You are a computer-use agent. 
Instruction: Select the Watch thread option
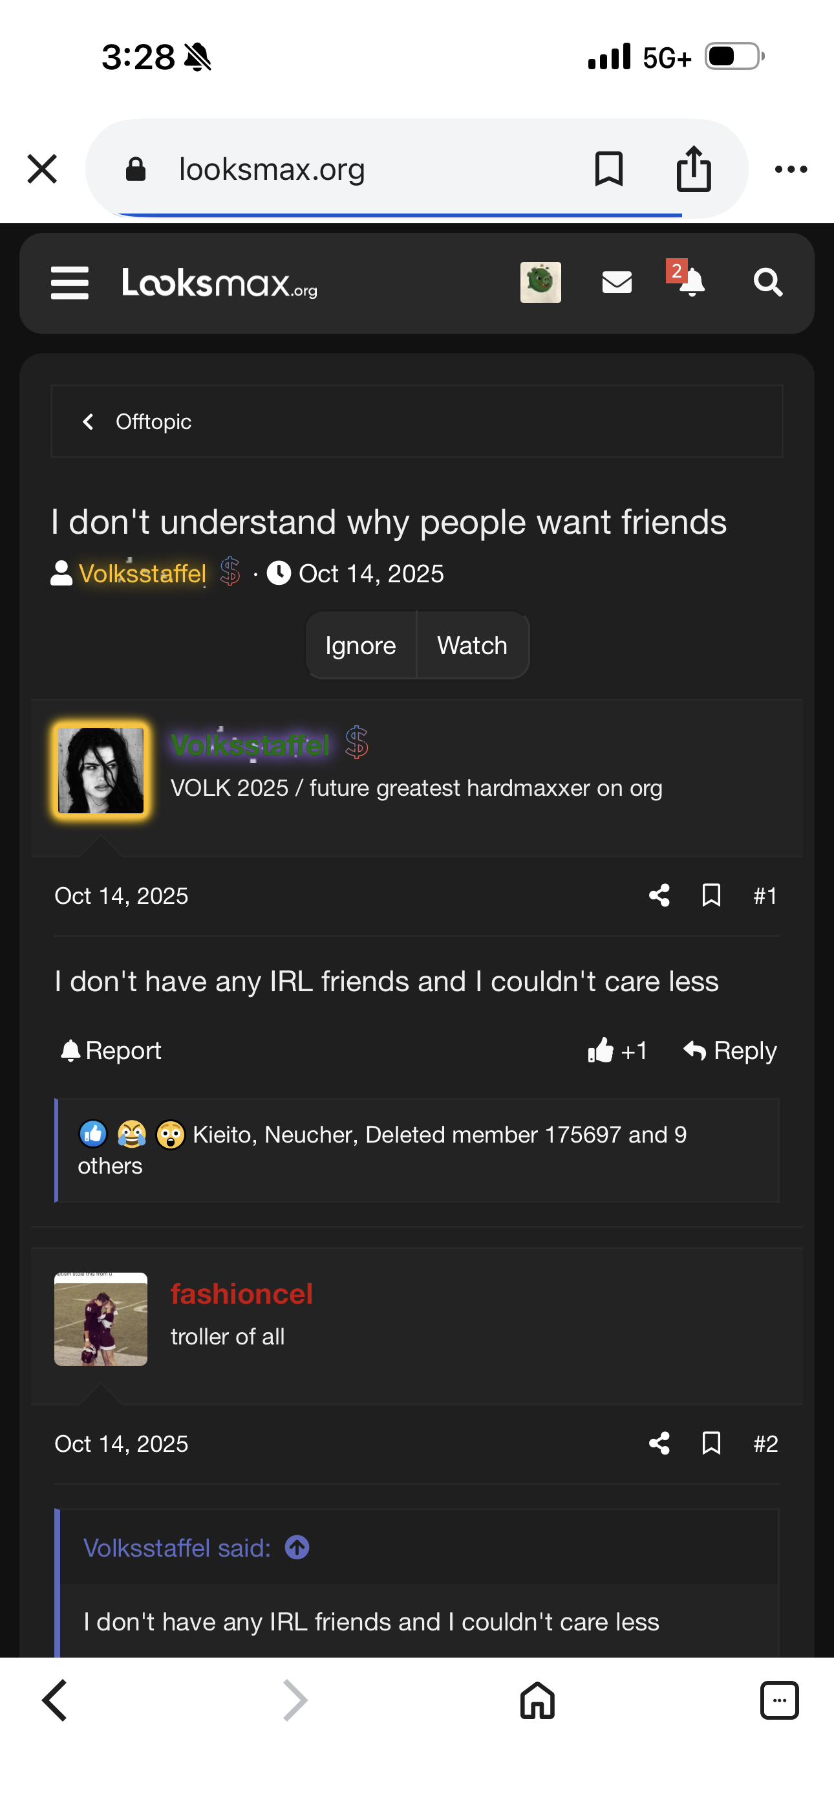(x=473, y=645)
